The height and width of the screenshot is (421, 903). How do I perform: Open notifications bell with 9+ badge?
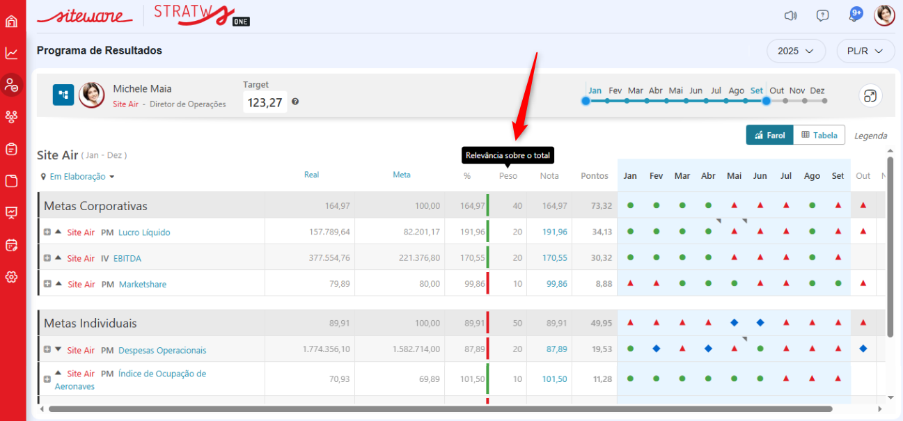[x=854, y=15]
